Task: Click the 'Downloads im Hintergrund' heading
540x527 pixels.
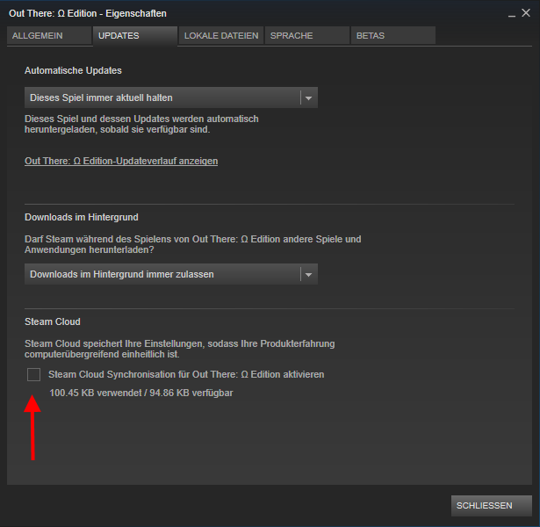Action: [x=82, y=217]
